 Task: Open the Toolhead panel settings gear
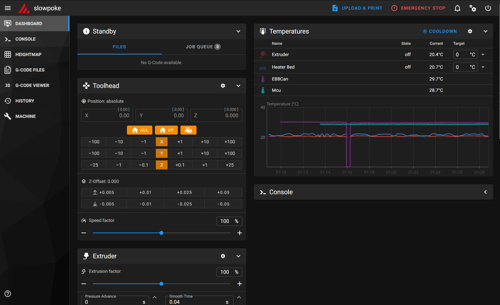pos(223,86)
